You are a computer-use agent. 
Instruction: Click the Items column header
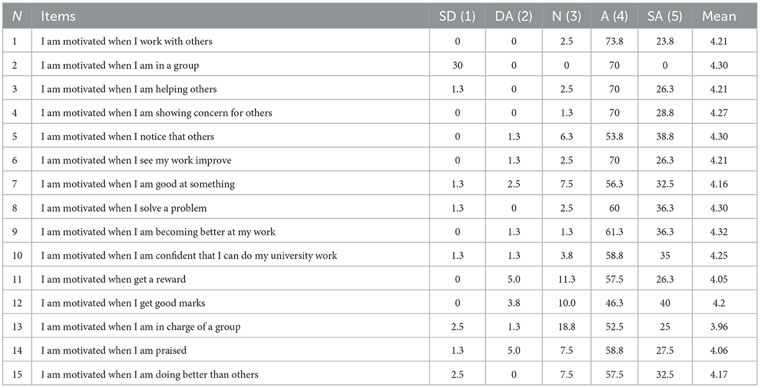tap(58, 16)
